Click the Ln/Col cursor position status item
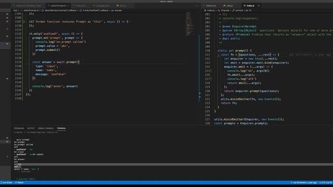Image resolution: width=333 pixels, height=187 pixels. click(326, 182)
